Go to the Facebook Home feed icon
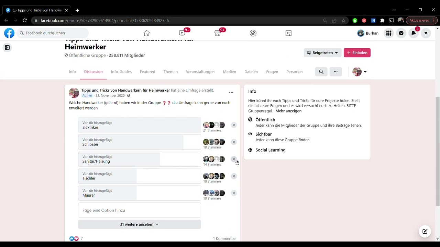The width and height of the screenshot is (440, 247). (x=147, y=33)
